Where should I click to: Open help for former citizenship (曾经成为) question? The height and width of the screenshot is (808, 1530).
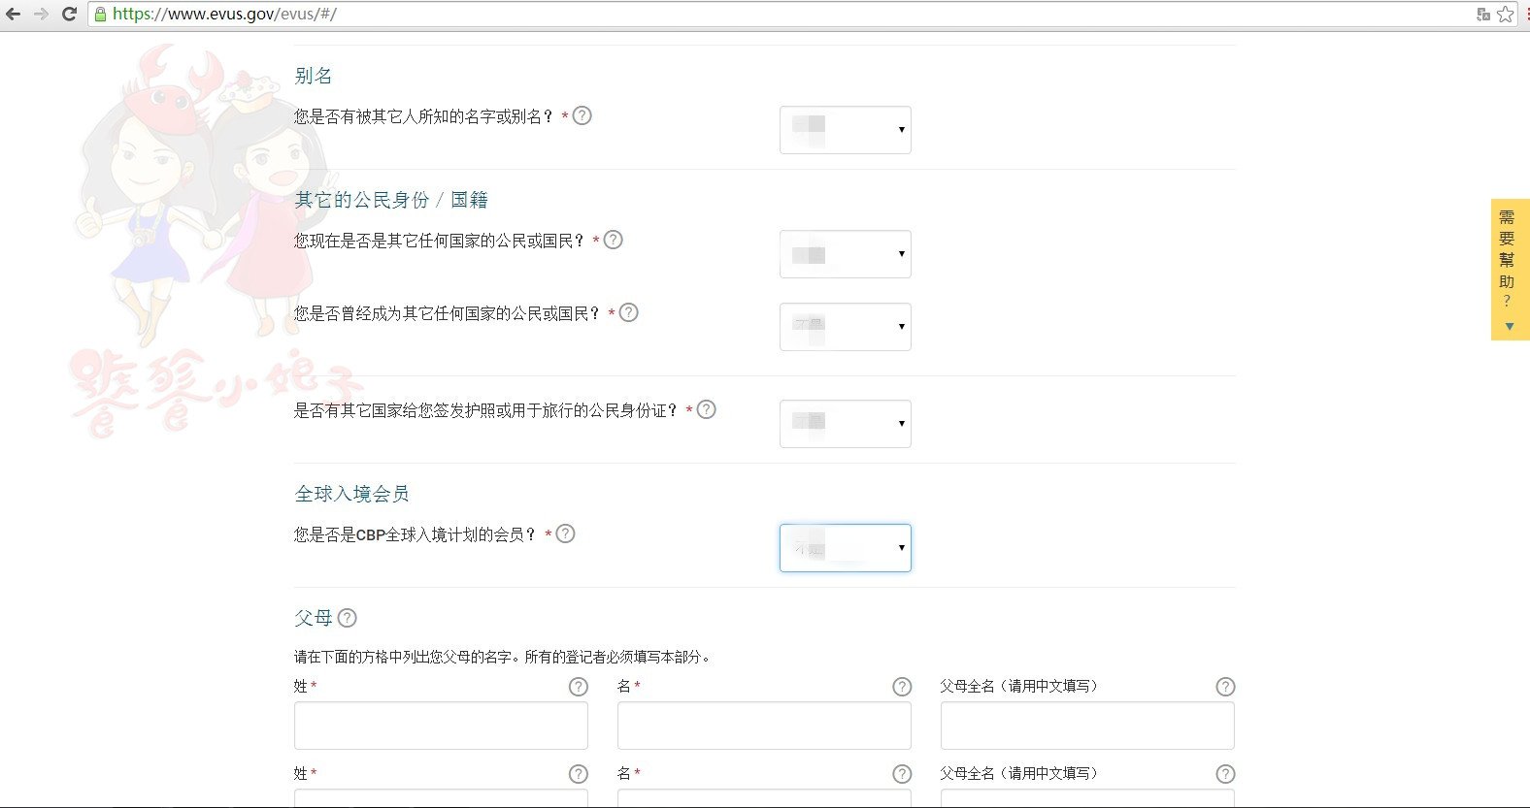click(629, 312)
